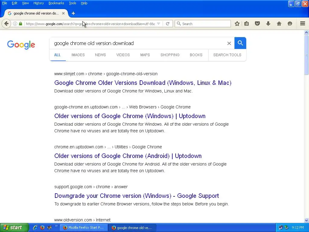Focus the Firefox toolbar Search box
The image size is (309, 232).
pyautogui.click(x=203, y=24)
